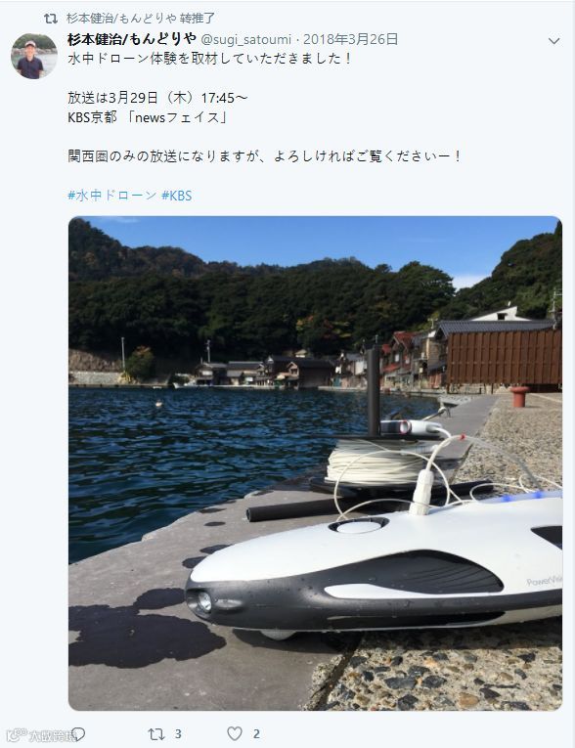
Task: Follow the #水中ドローン hashtag
Action: (112, 196)
